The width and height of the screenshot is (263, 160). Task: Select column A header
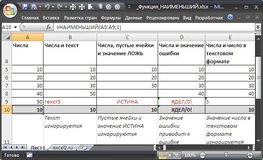point(28,37)
